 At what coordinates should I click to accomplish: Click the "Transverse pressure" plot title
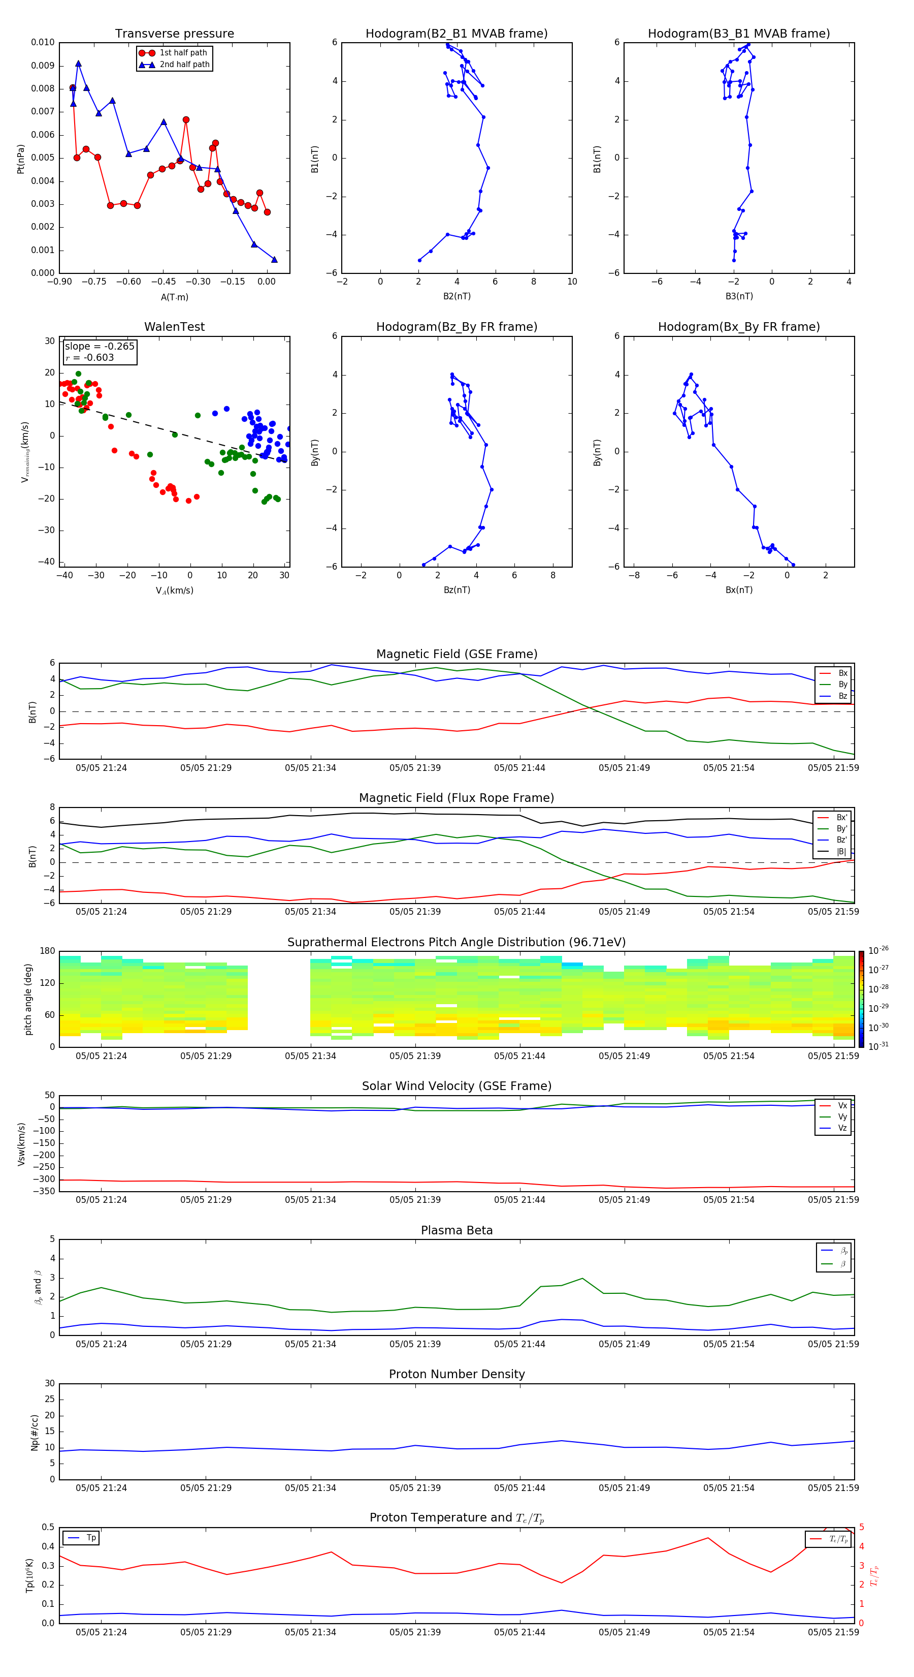coord(174,34)
